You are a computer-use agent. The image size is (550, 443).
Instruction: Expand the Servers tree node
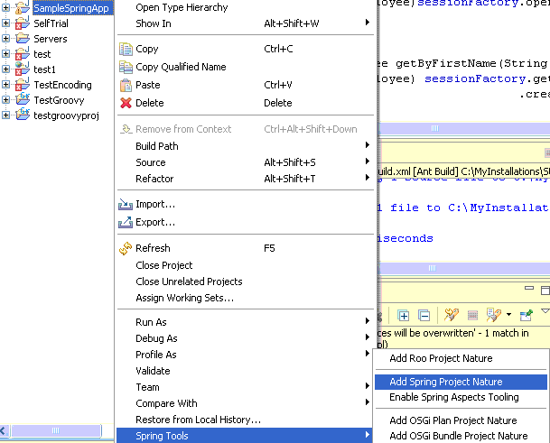(x=5, y=39)
